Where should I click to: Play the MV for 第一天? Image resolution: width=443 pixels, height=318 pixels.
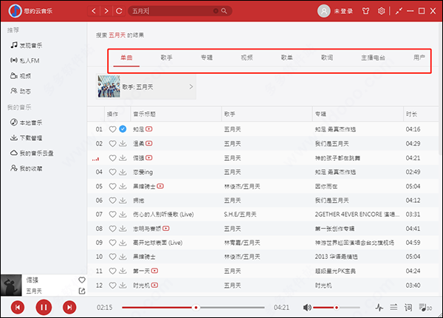tap(154, 271)
